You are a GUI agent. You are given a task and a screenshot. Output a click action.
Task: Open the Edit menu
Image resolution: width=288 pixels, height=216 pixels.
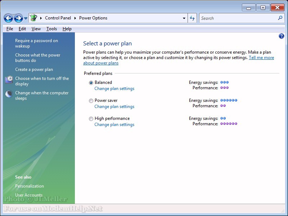click(x=22, y=29)
